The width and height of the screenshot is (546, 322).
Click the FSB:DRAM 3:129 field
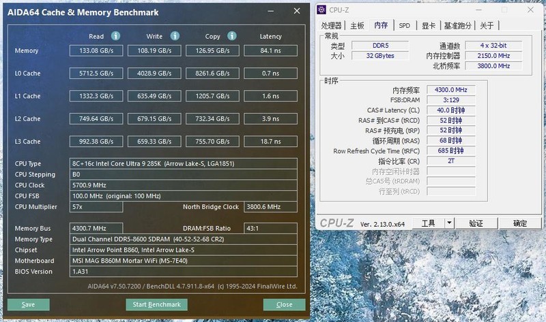pyautogui.click(x=451, y=100)
